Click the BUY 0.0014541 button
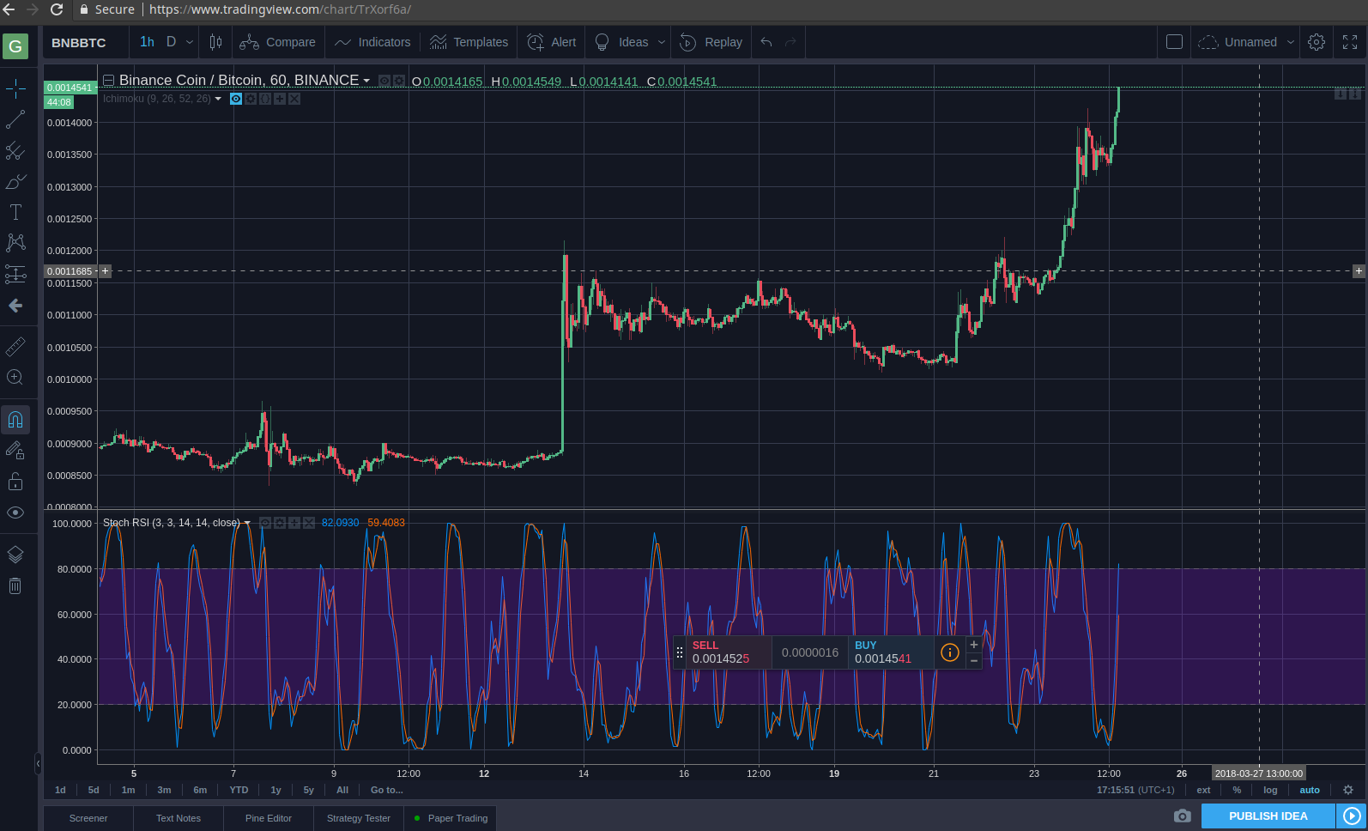 (x=892, y=652)
